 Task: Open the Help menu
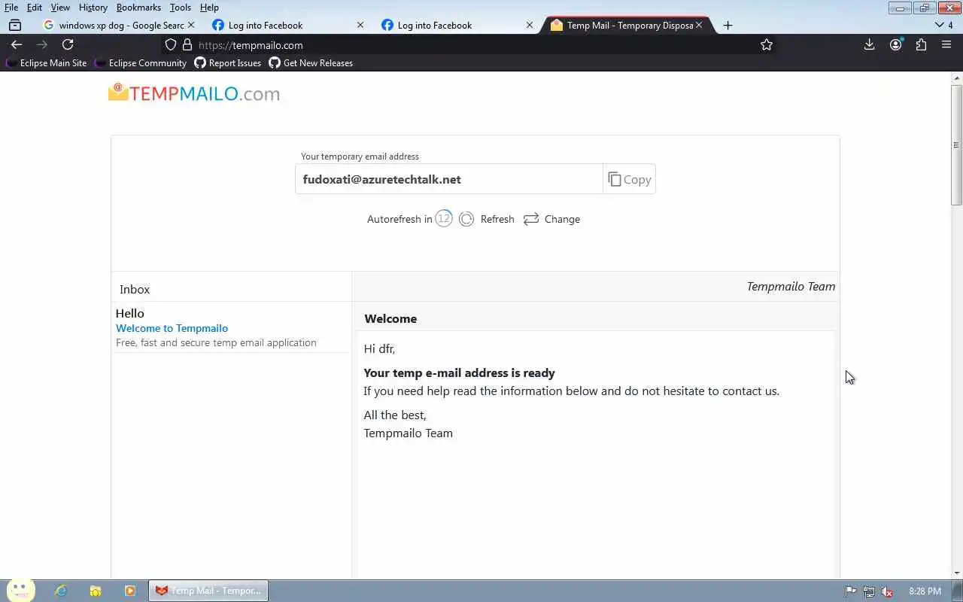[209, 8]
